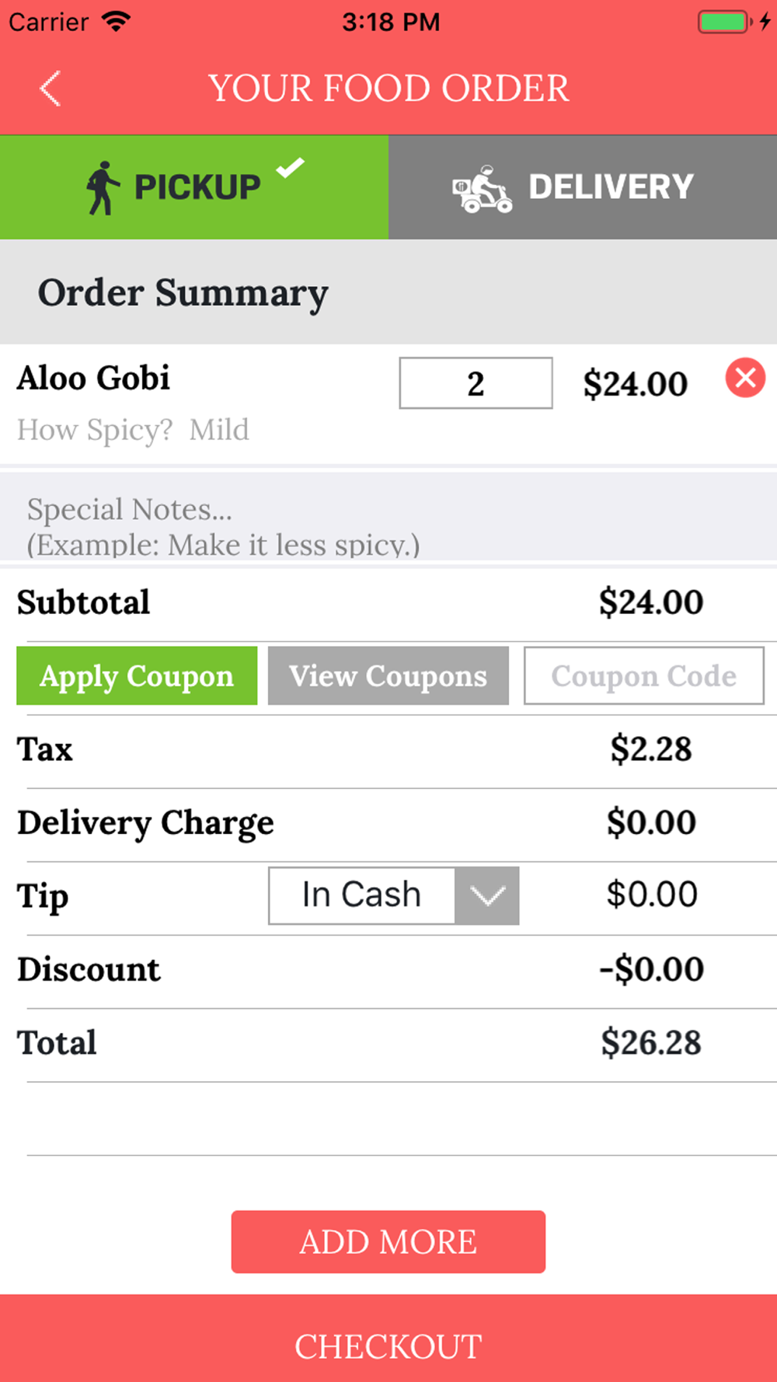The image size is (777, 1382).
Task: Tap the back arrow in header
Action: tap(51, 88)
